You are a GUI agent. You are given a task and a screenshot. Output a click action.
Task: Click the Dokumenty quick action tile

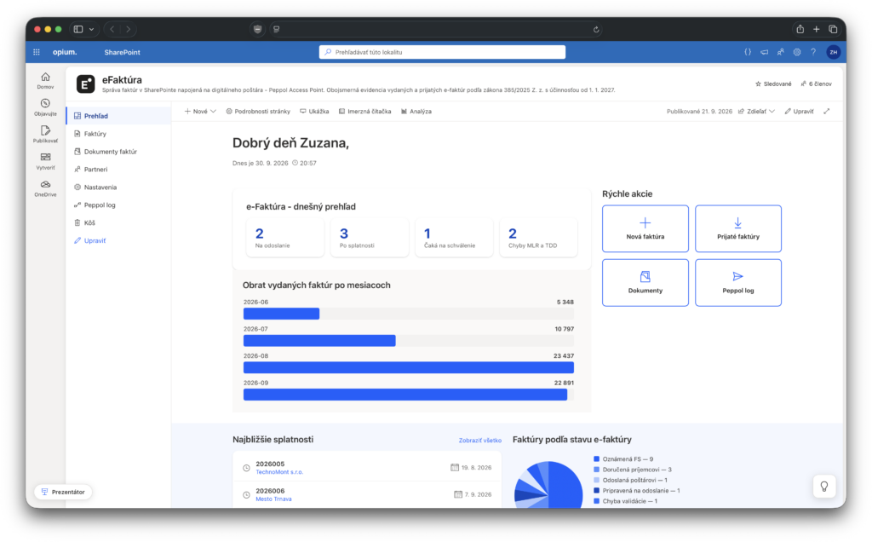coord(645,283)
